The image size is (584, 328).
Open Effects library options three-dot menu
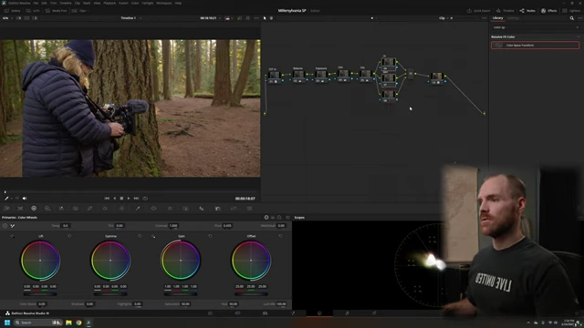pos(579,18)
